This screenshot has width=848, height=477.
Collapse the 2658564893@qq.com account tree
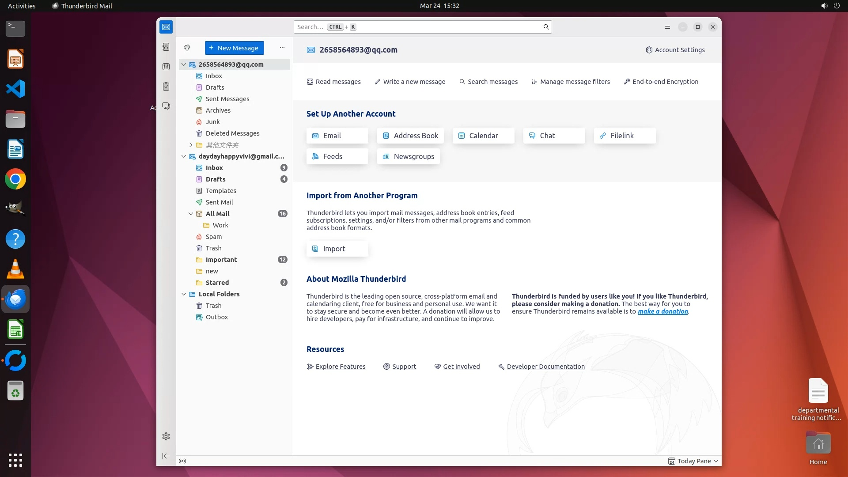[184, 64]
